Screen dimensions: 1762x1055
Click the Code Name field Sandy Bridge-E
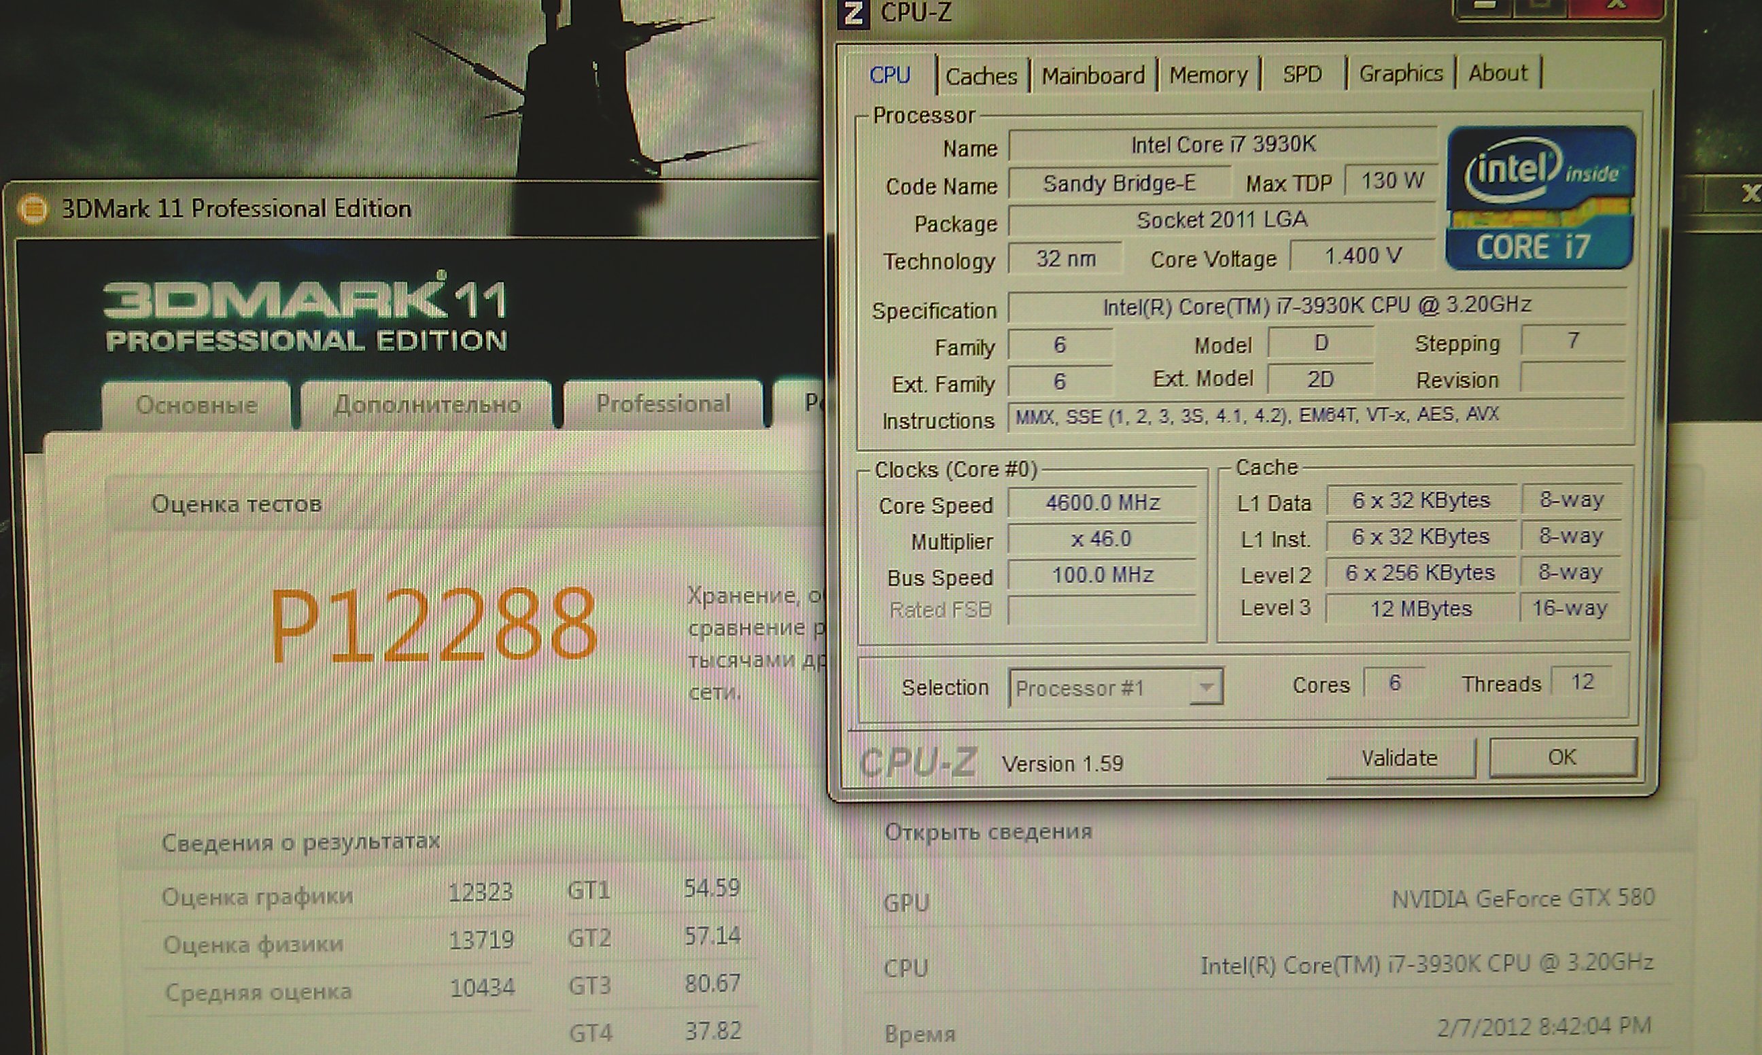(1120, 184)
